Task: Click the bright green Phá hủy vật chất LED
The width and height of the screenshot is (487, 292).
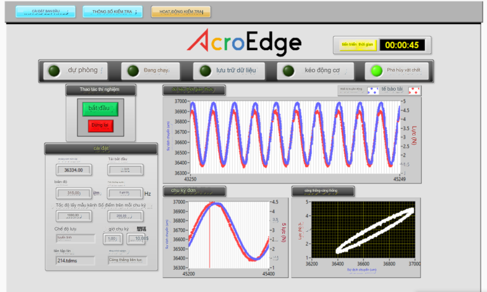Action: (x=376, y=70)
